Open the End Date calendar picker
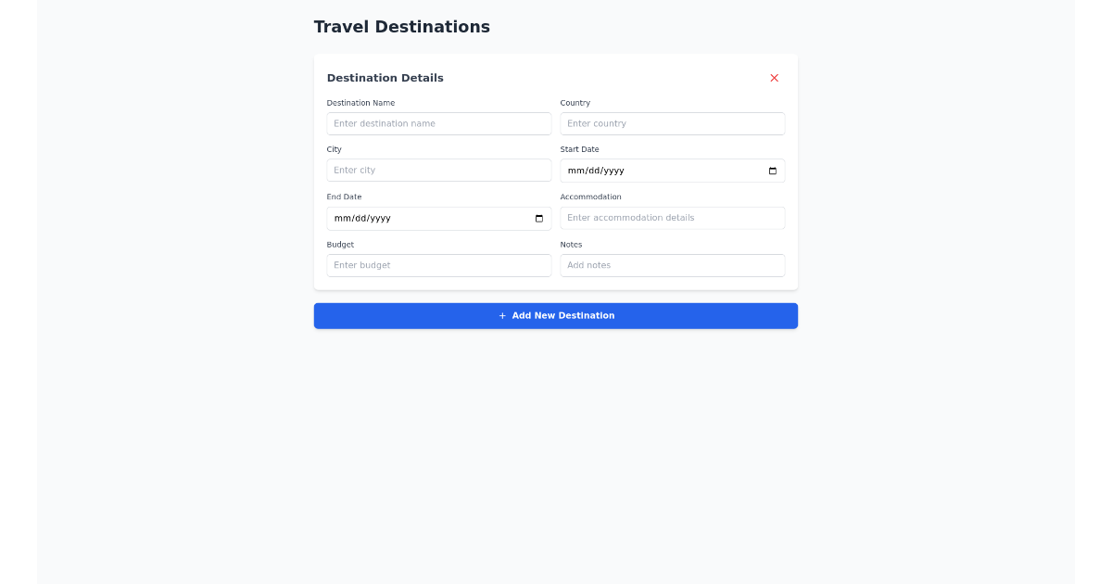 (x=538, y=218)
